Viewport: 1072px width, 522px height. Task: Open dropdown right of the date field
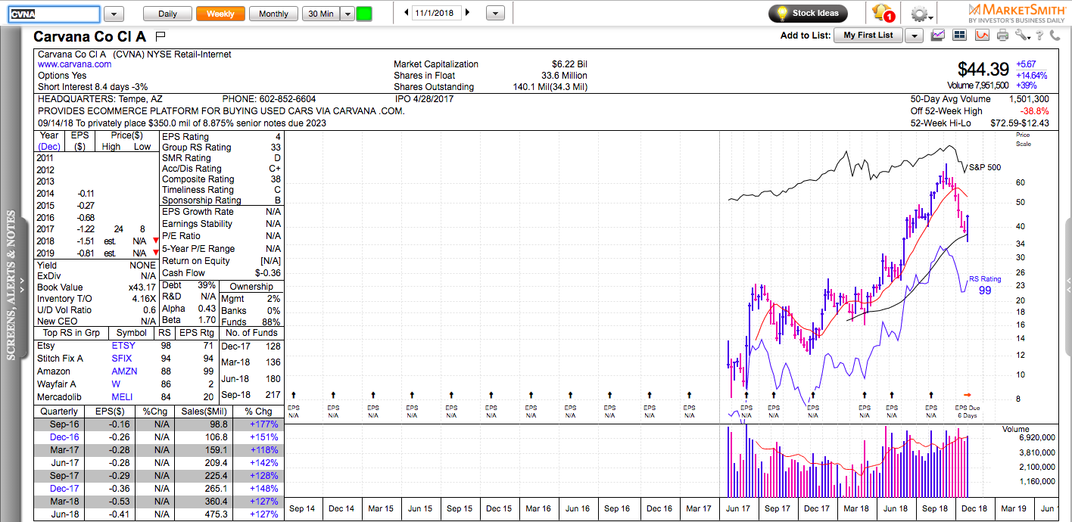tap(495, 14)
